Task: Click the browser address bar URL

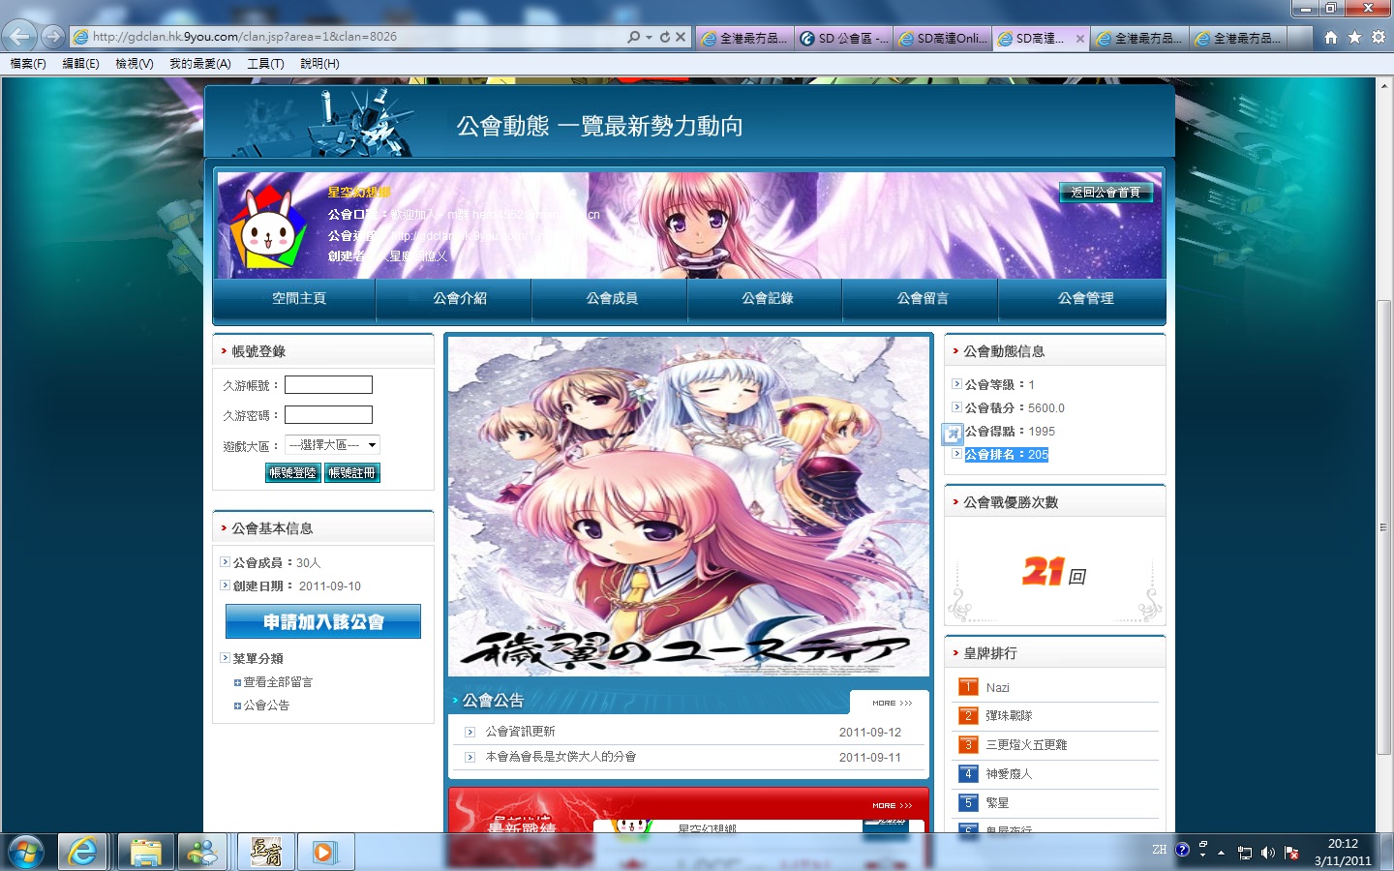Action: [245, 37]
